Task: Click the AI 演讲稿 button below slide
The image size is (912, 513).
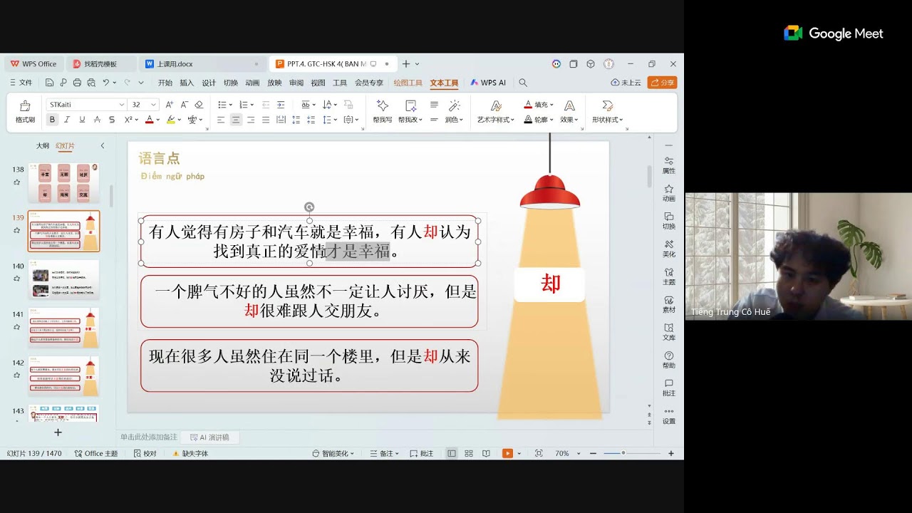Action: click(209, 437)
